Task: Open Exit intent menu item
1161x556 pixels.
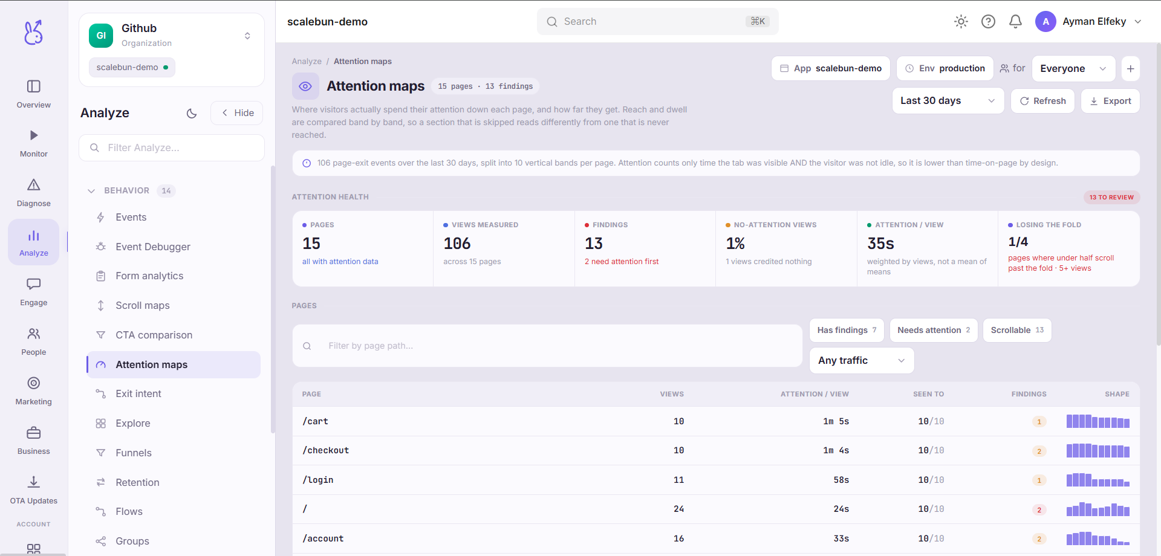Action: pos(174,393)
